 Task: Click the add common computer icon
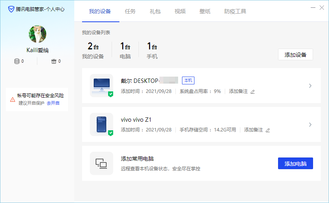(x=101, y=163)
